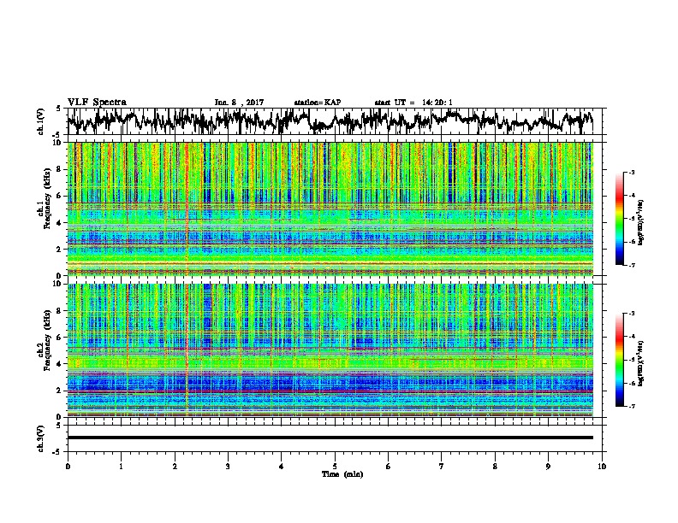The height and width of the screenshot is (523, 678).
Task: Click the ch.1 frequency spectrogram panel
Action: pos(330,209)
